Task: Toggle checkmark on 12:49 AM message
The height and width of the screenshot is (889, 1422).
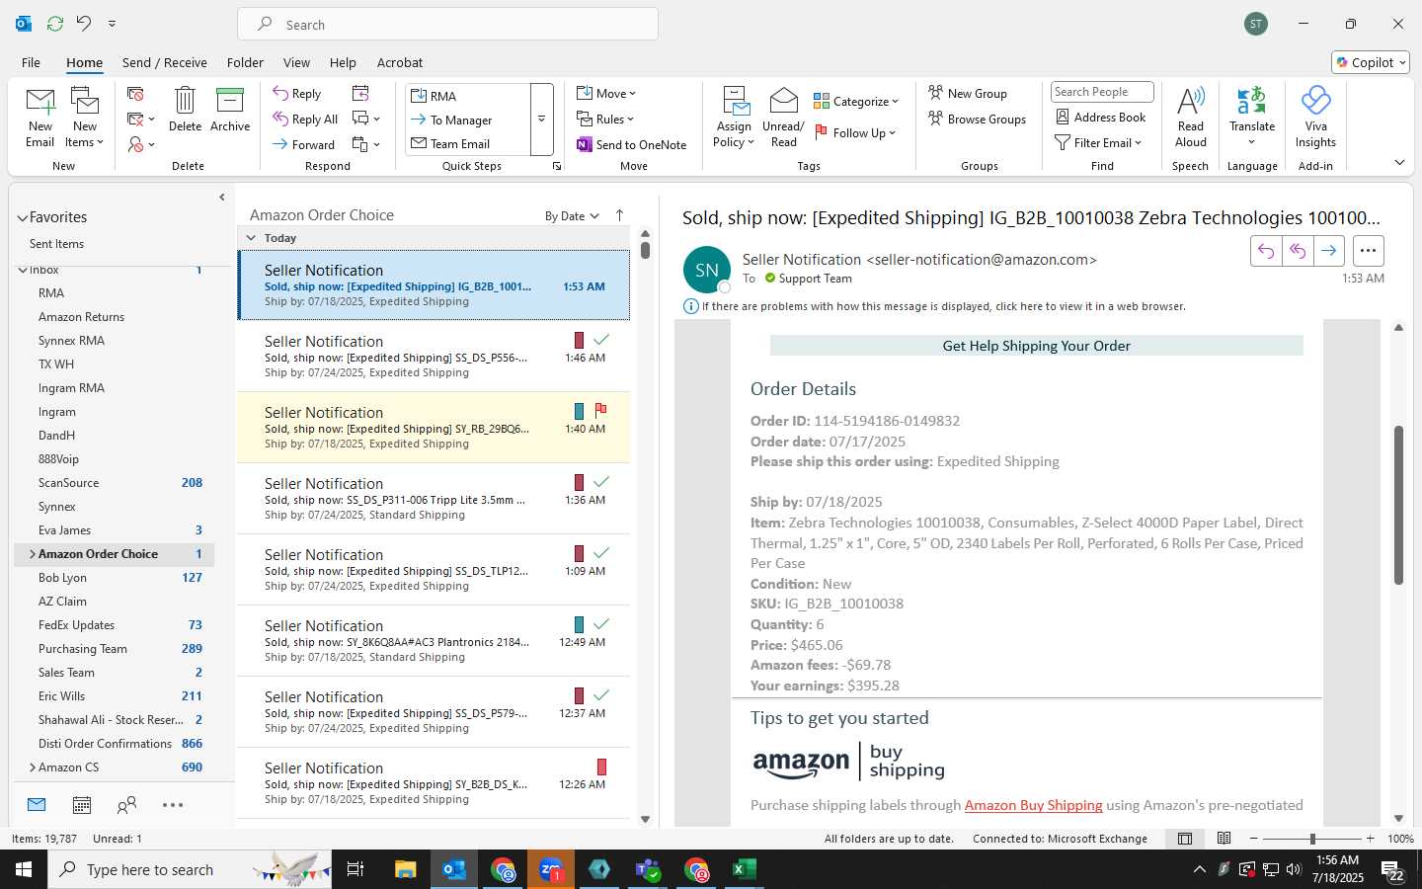Action: (x=600, y=623)
